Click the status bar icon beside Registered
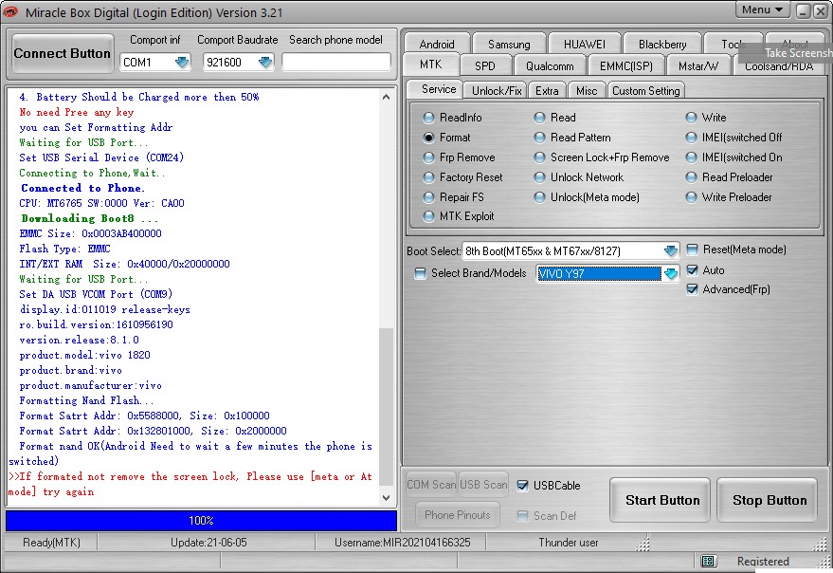The height and width of the screenshot is (573, 833). point(708,561)
